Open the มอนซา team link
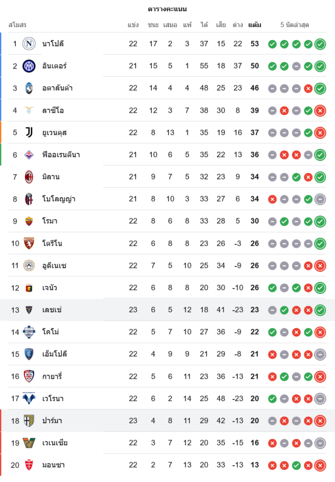This screenshot has width=335, height=482. (54, 465)
